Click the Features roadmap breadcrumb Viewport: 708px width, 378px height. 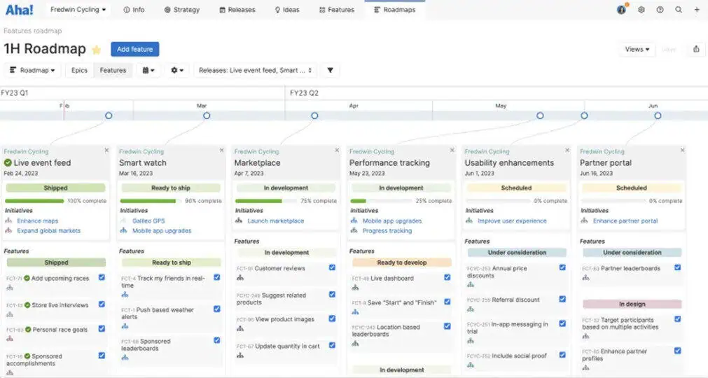[32, 31]
